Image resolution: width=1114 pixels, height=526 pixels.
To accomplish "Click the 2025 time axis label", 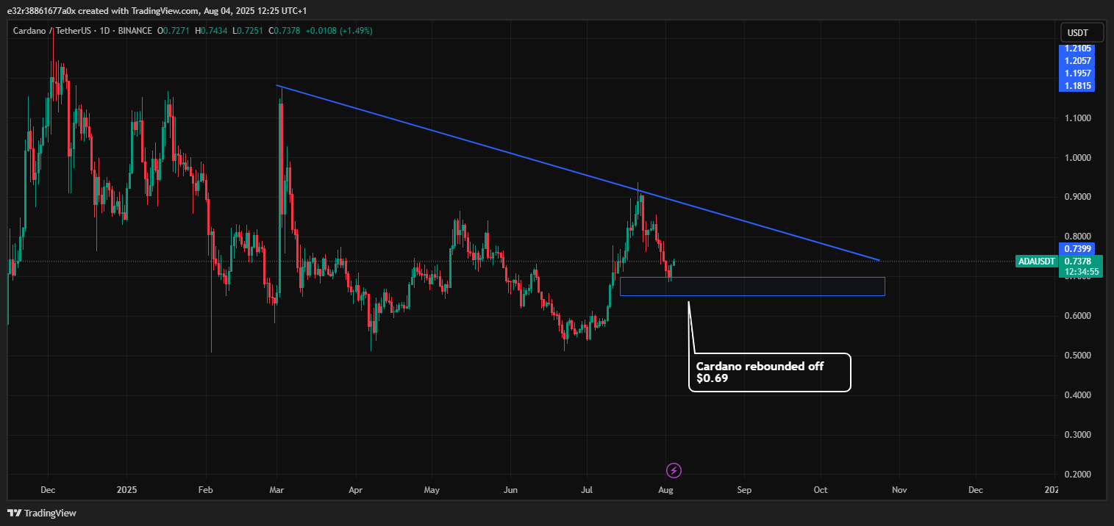I will 126,489.
